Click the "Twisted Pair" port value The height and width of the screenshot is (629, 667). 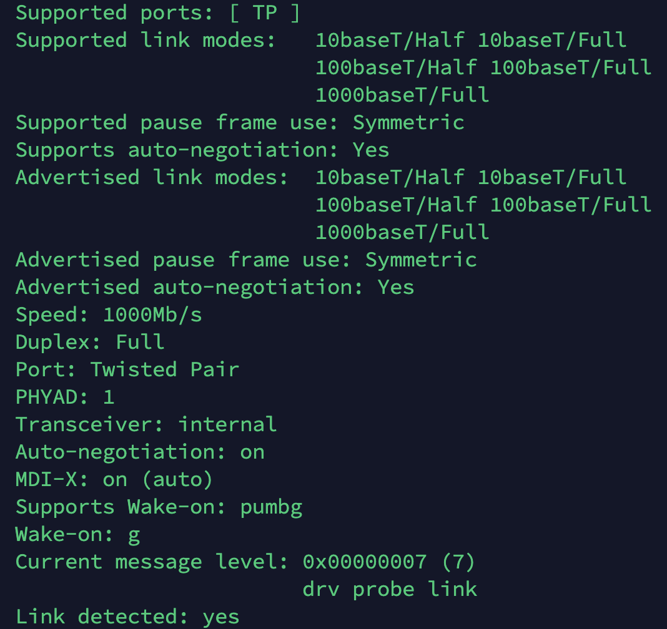point(165,369)
